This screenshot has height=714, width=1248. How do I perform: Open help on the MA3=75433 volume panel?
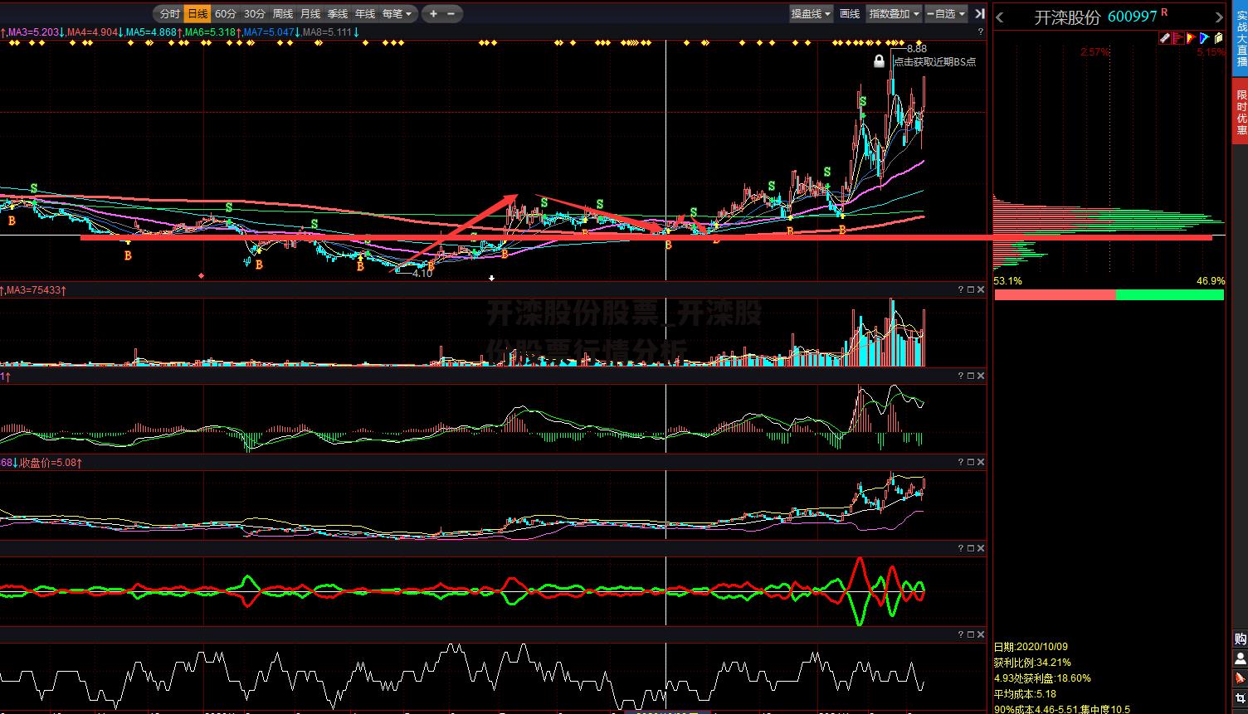(961, 289)
